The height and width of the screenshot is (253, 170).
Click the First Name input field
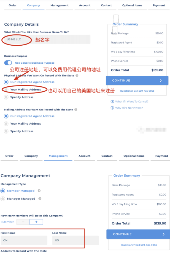(x=24, y=240)
